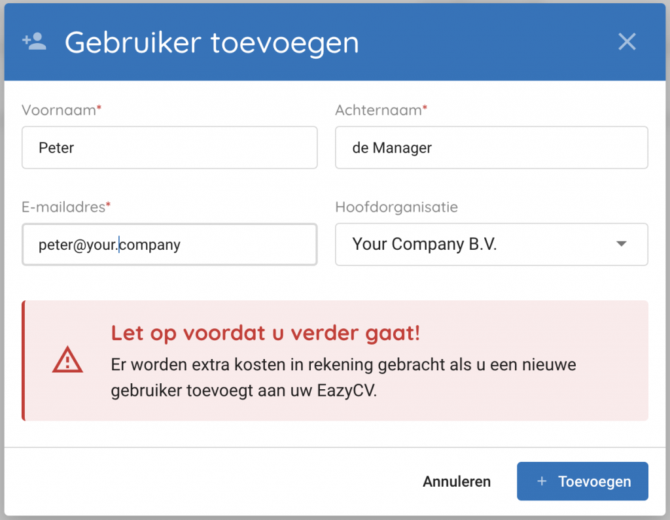Click the Let op voordat u verder gaat heading
Screen dimensions: 670x520
point(265,333)
